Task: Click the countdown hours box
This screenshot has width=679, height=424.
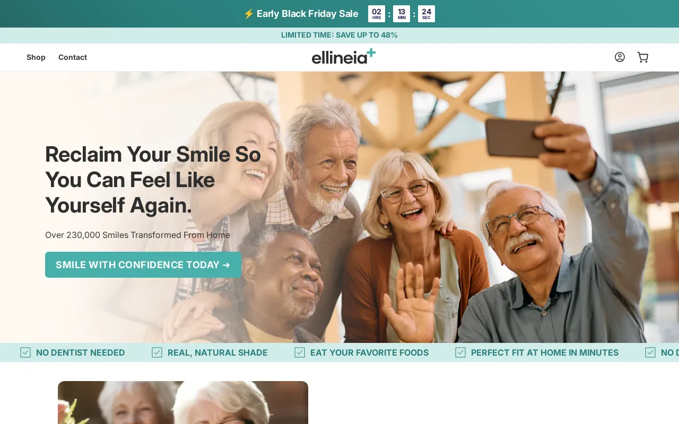Action: click(377, 14)
